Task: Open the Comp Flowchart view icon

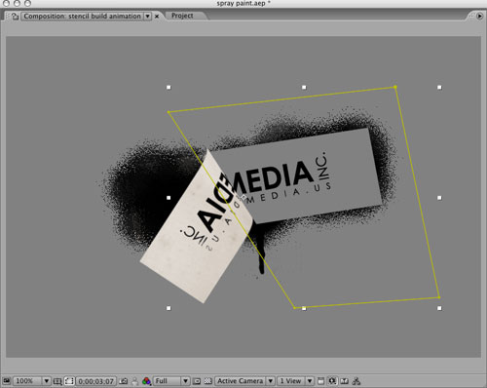Action: coord(356,381)
